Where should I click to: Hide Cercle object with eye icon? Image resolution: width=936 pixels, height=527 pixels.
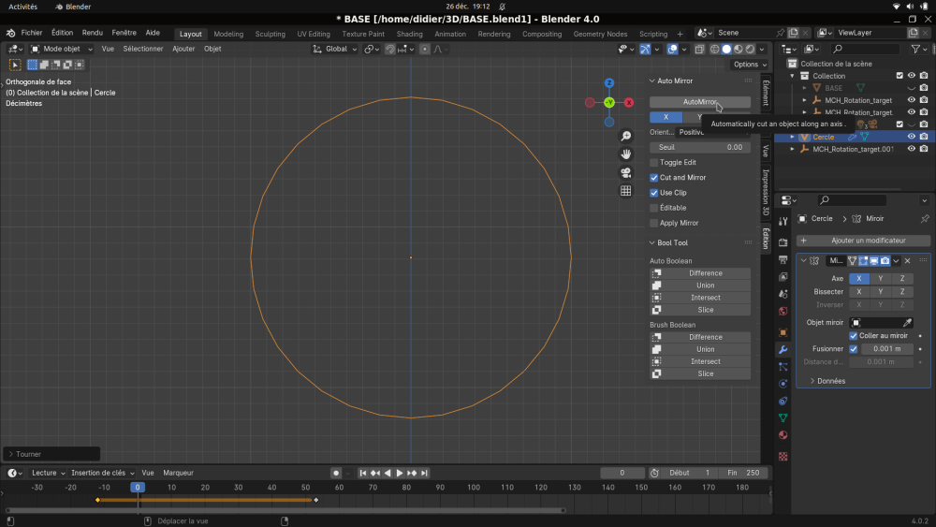pos(911,137)
